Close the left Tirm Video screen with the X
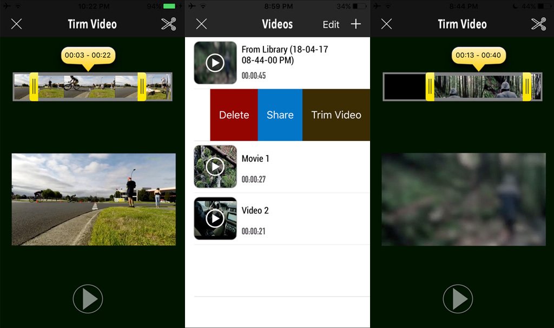This screenshot has width=554, height=328. 16,24
